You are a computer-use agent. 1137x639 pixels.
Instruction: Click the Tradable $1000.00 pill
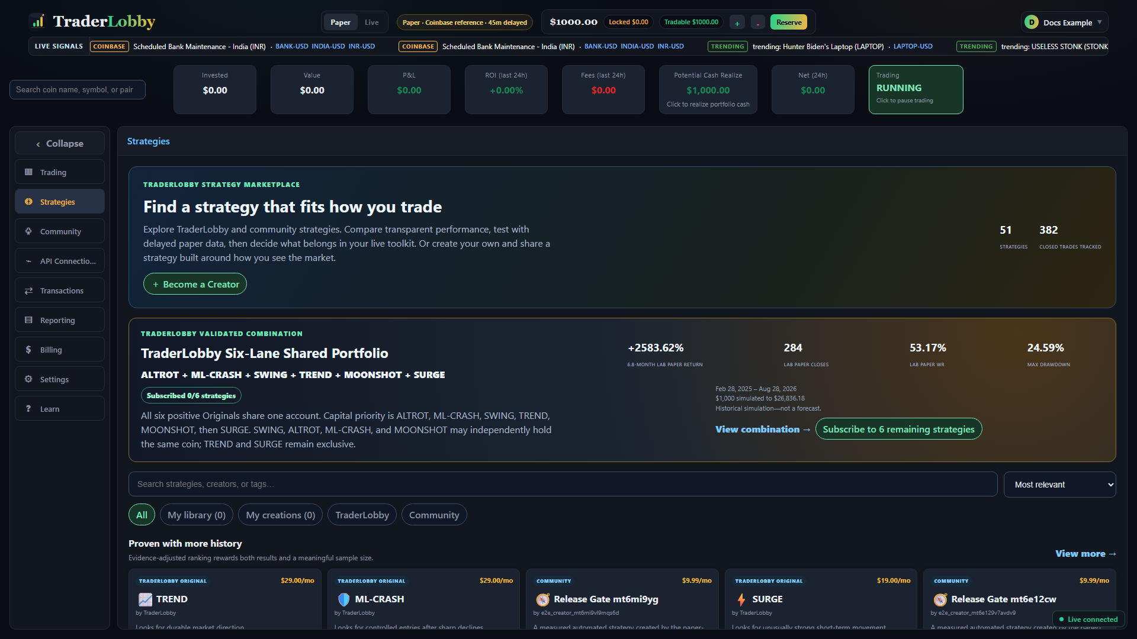click(691, 22)
